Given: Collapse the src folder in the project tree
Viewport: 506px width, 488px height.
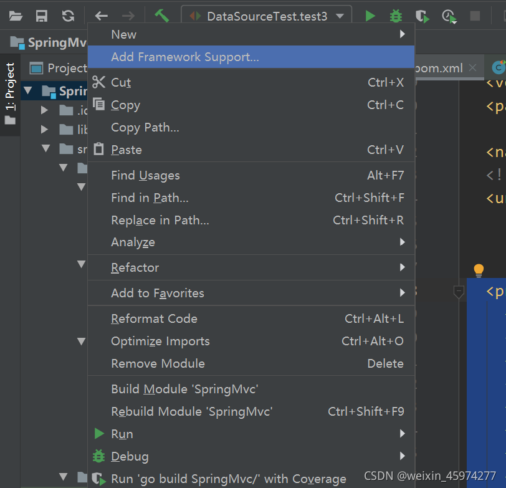Looking at the screenshot, I should tap(45, 149).
